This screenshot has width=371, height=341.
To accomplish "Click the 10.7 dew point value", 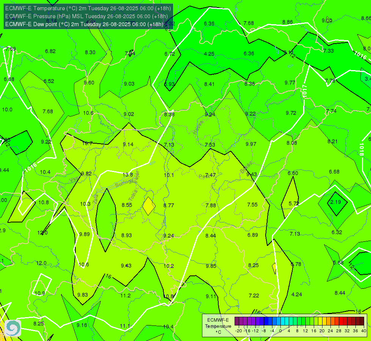I will 87,143.
